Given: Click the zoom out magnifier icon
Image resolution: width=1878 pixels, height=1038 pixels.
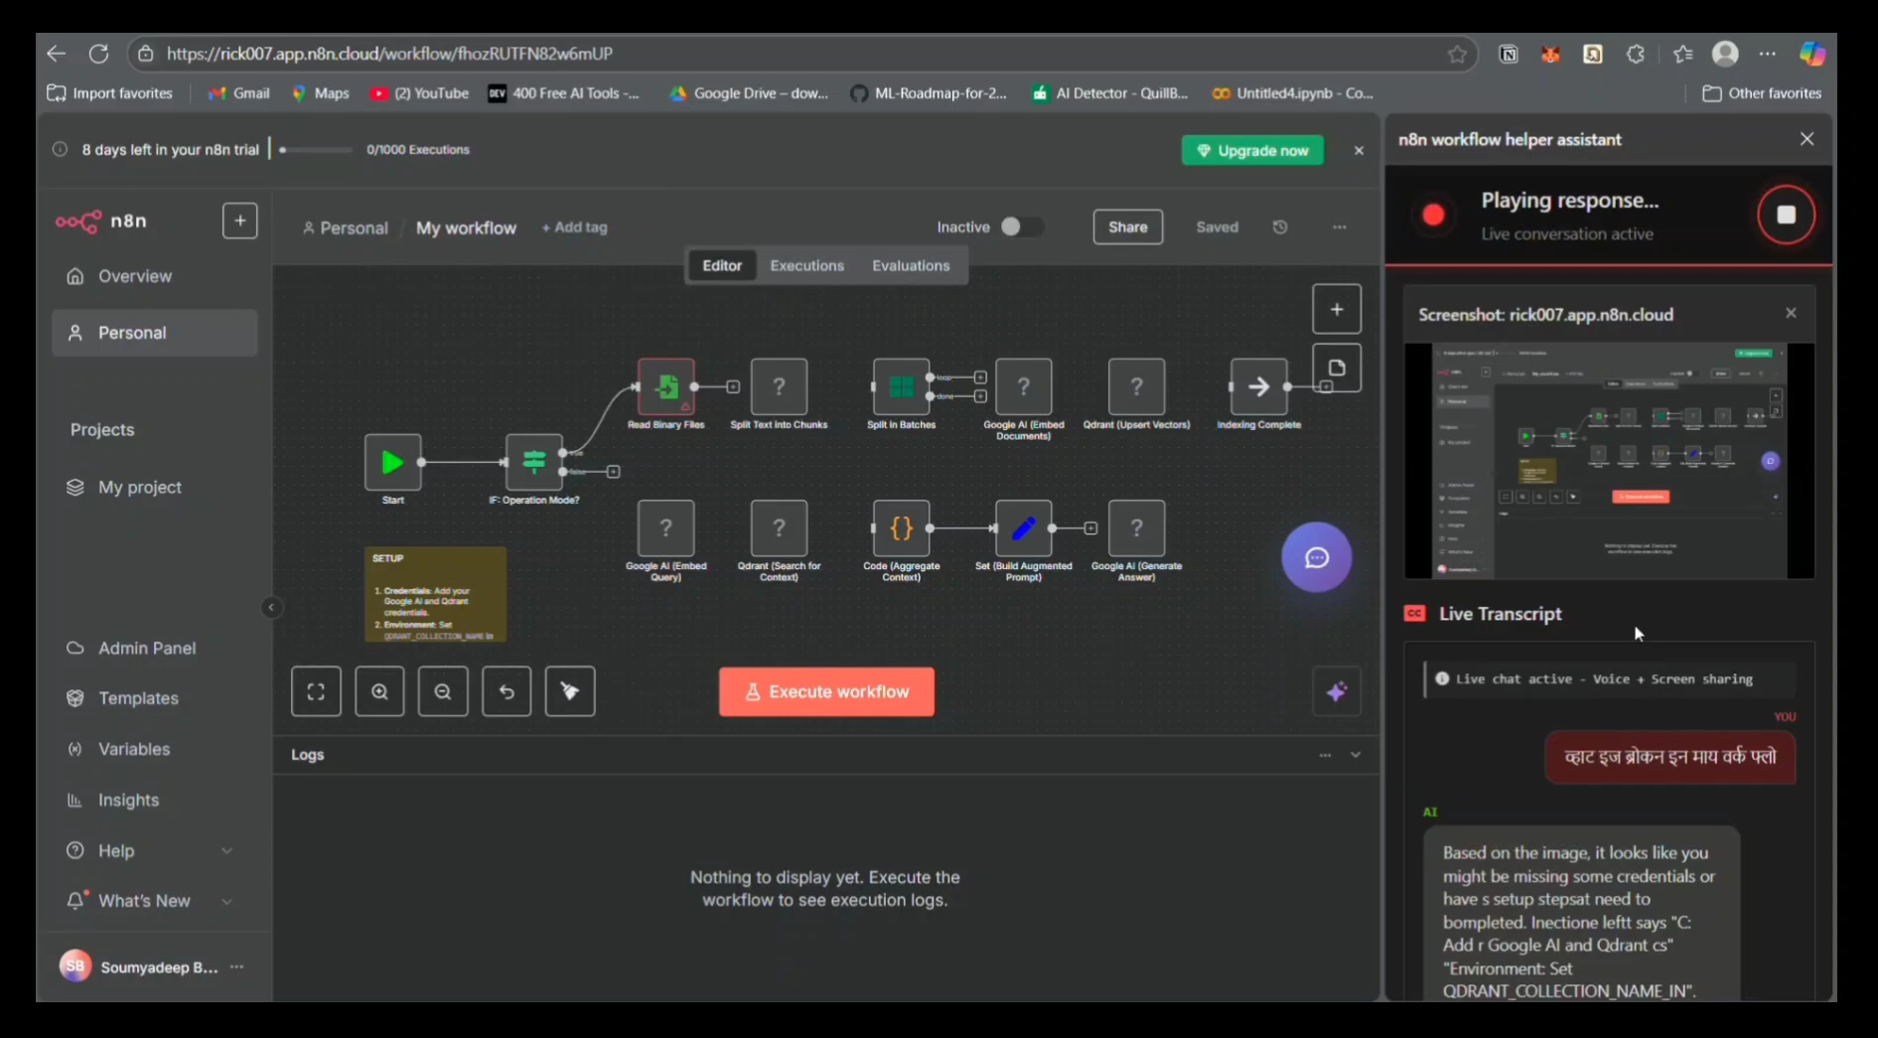Looking at the screenshot, I should pos(443,691).
